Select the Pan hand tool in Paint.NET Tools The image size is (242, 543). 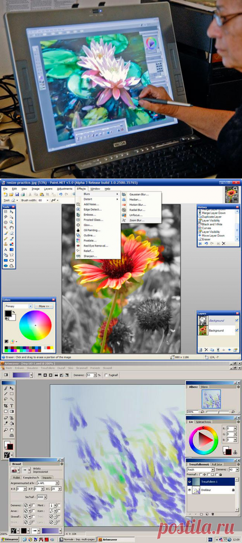click(x=12, y=228)
